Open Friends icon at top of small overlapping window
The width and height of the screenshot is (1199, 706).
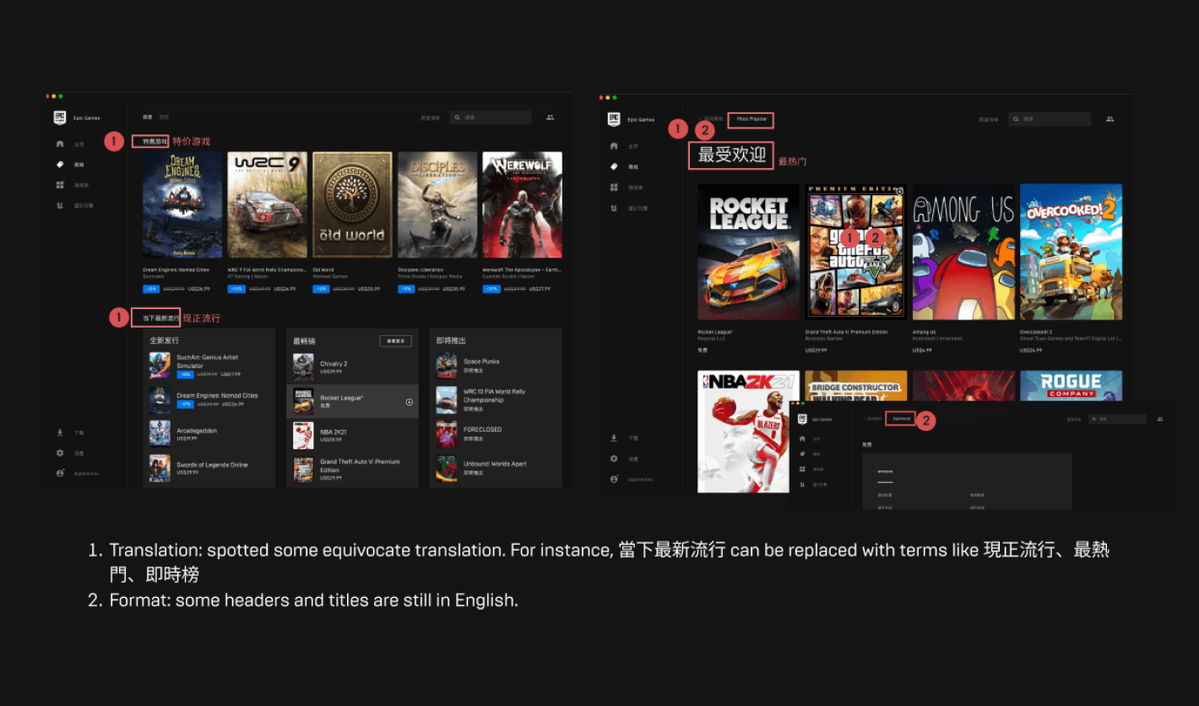click(x=1160, y=419)
